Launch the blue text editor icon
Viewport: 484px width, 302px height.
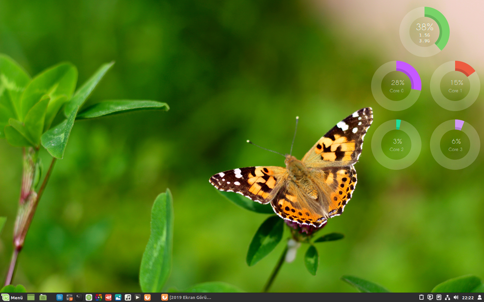(59, 297)
